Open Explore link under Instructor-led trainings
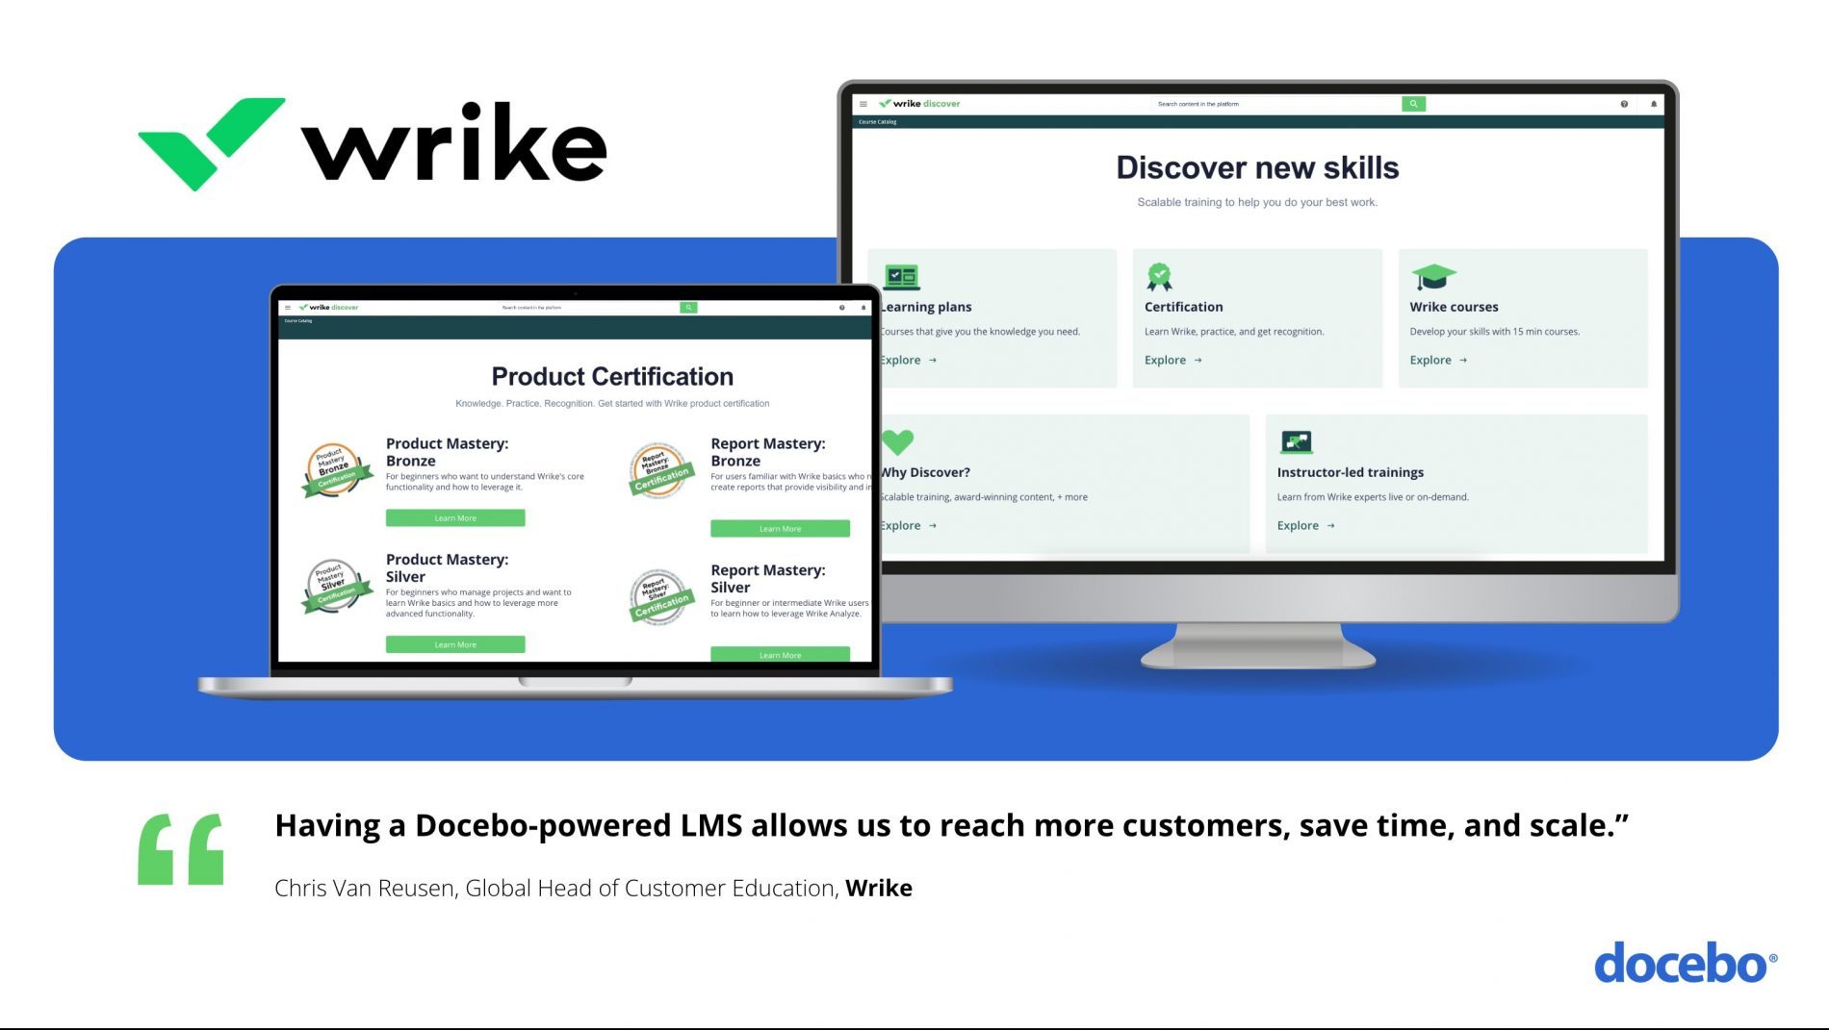 [1305, 526]
